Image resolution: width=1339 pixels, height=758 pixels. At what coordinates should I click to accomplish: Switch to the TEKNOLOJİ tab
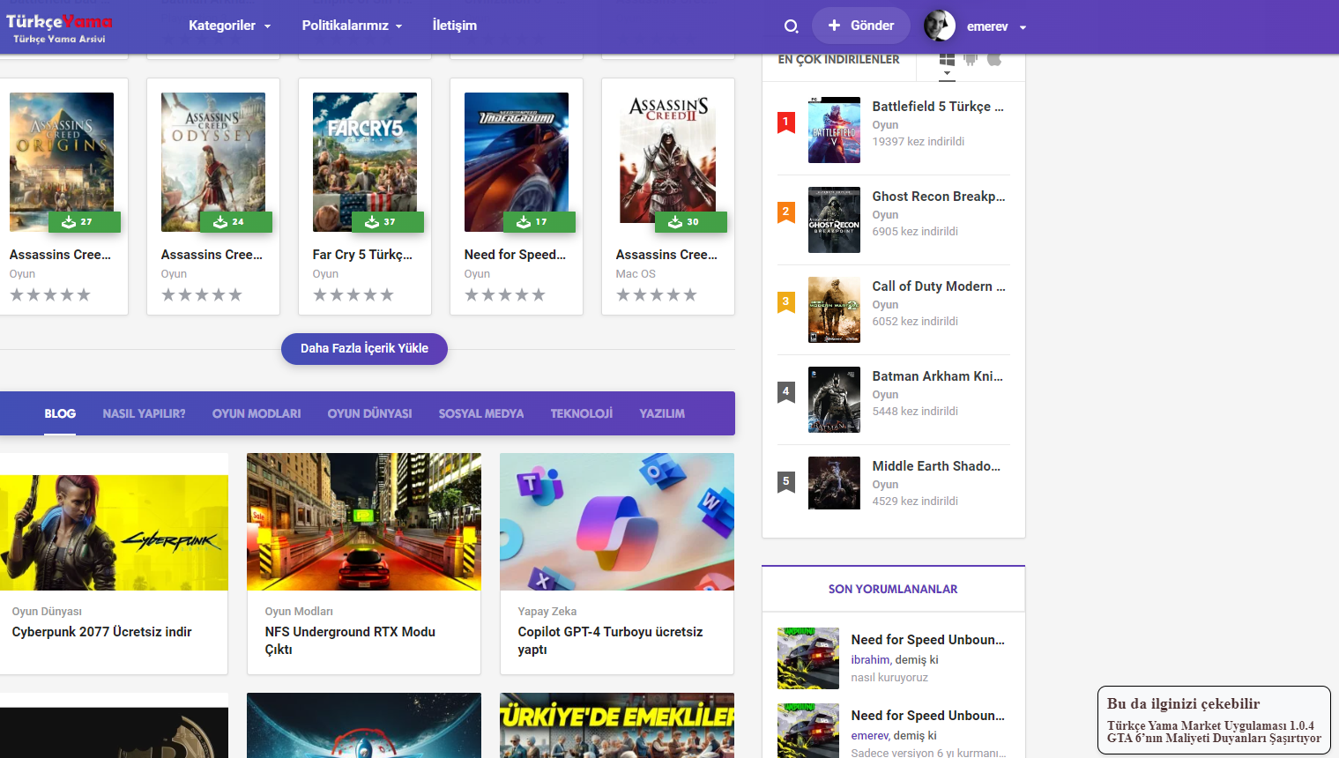click(582, 413)
